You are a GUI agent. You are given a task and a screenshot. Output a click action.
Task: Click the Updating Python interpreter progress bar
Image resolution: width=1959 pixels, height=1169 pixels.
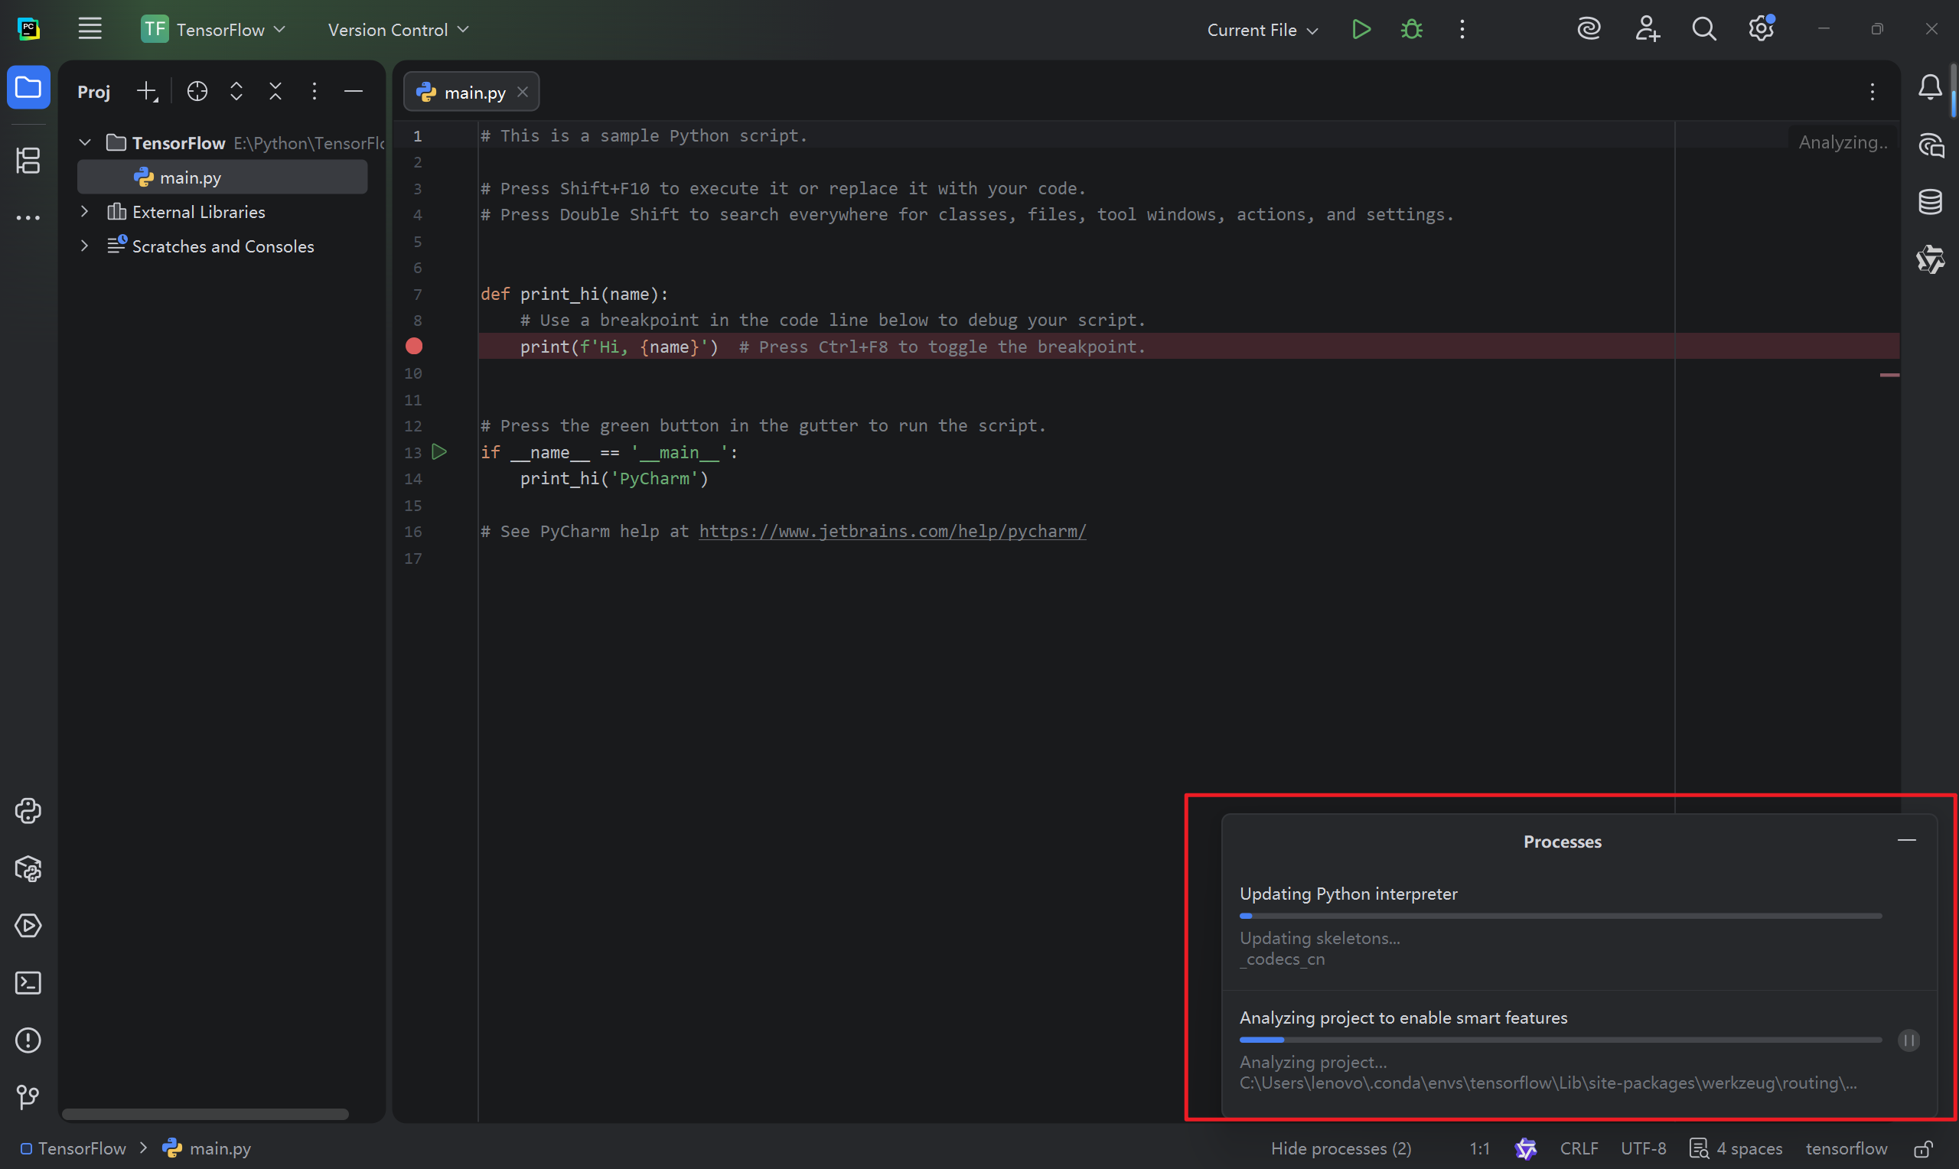[1560, 915]
